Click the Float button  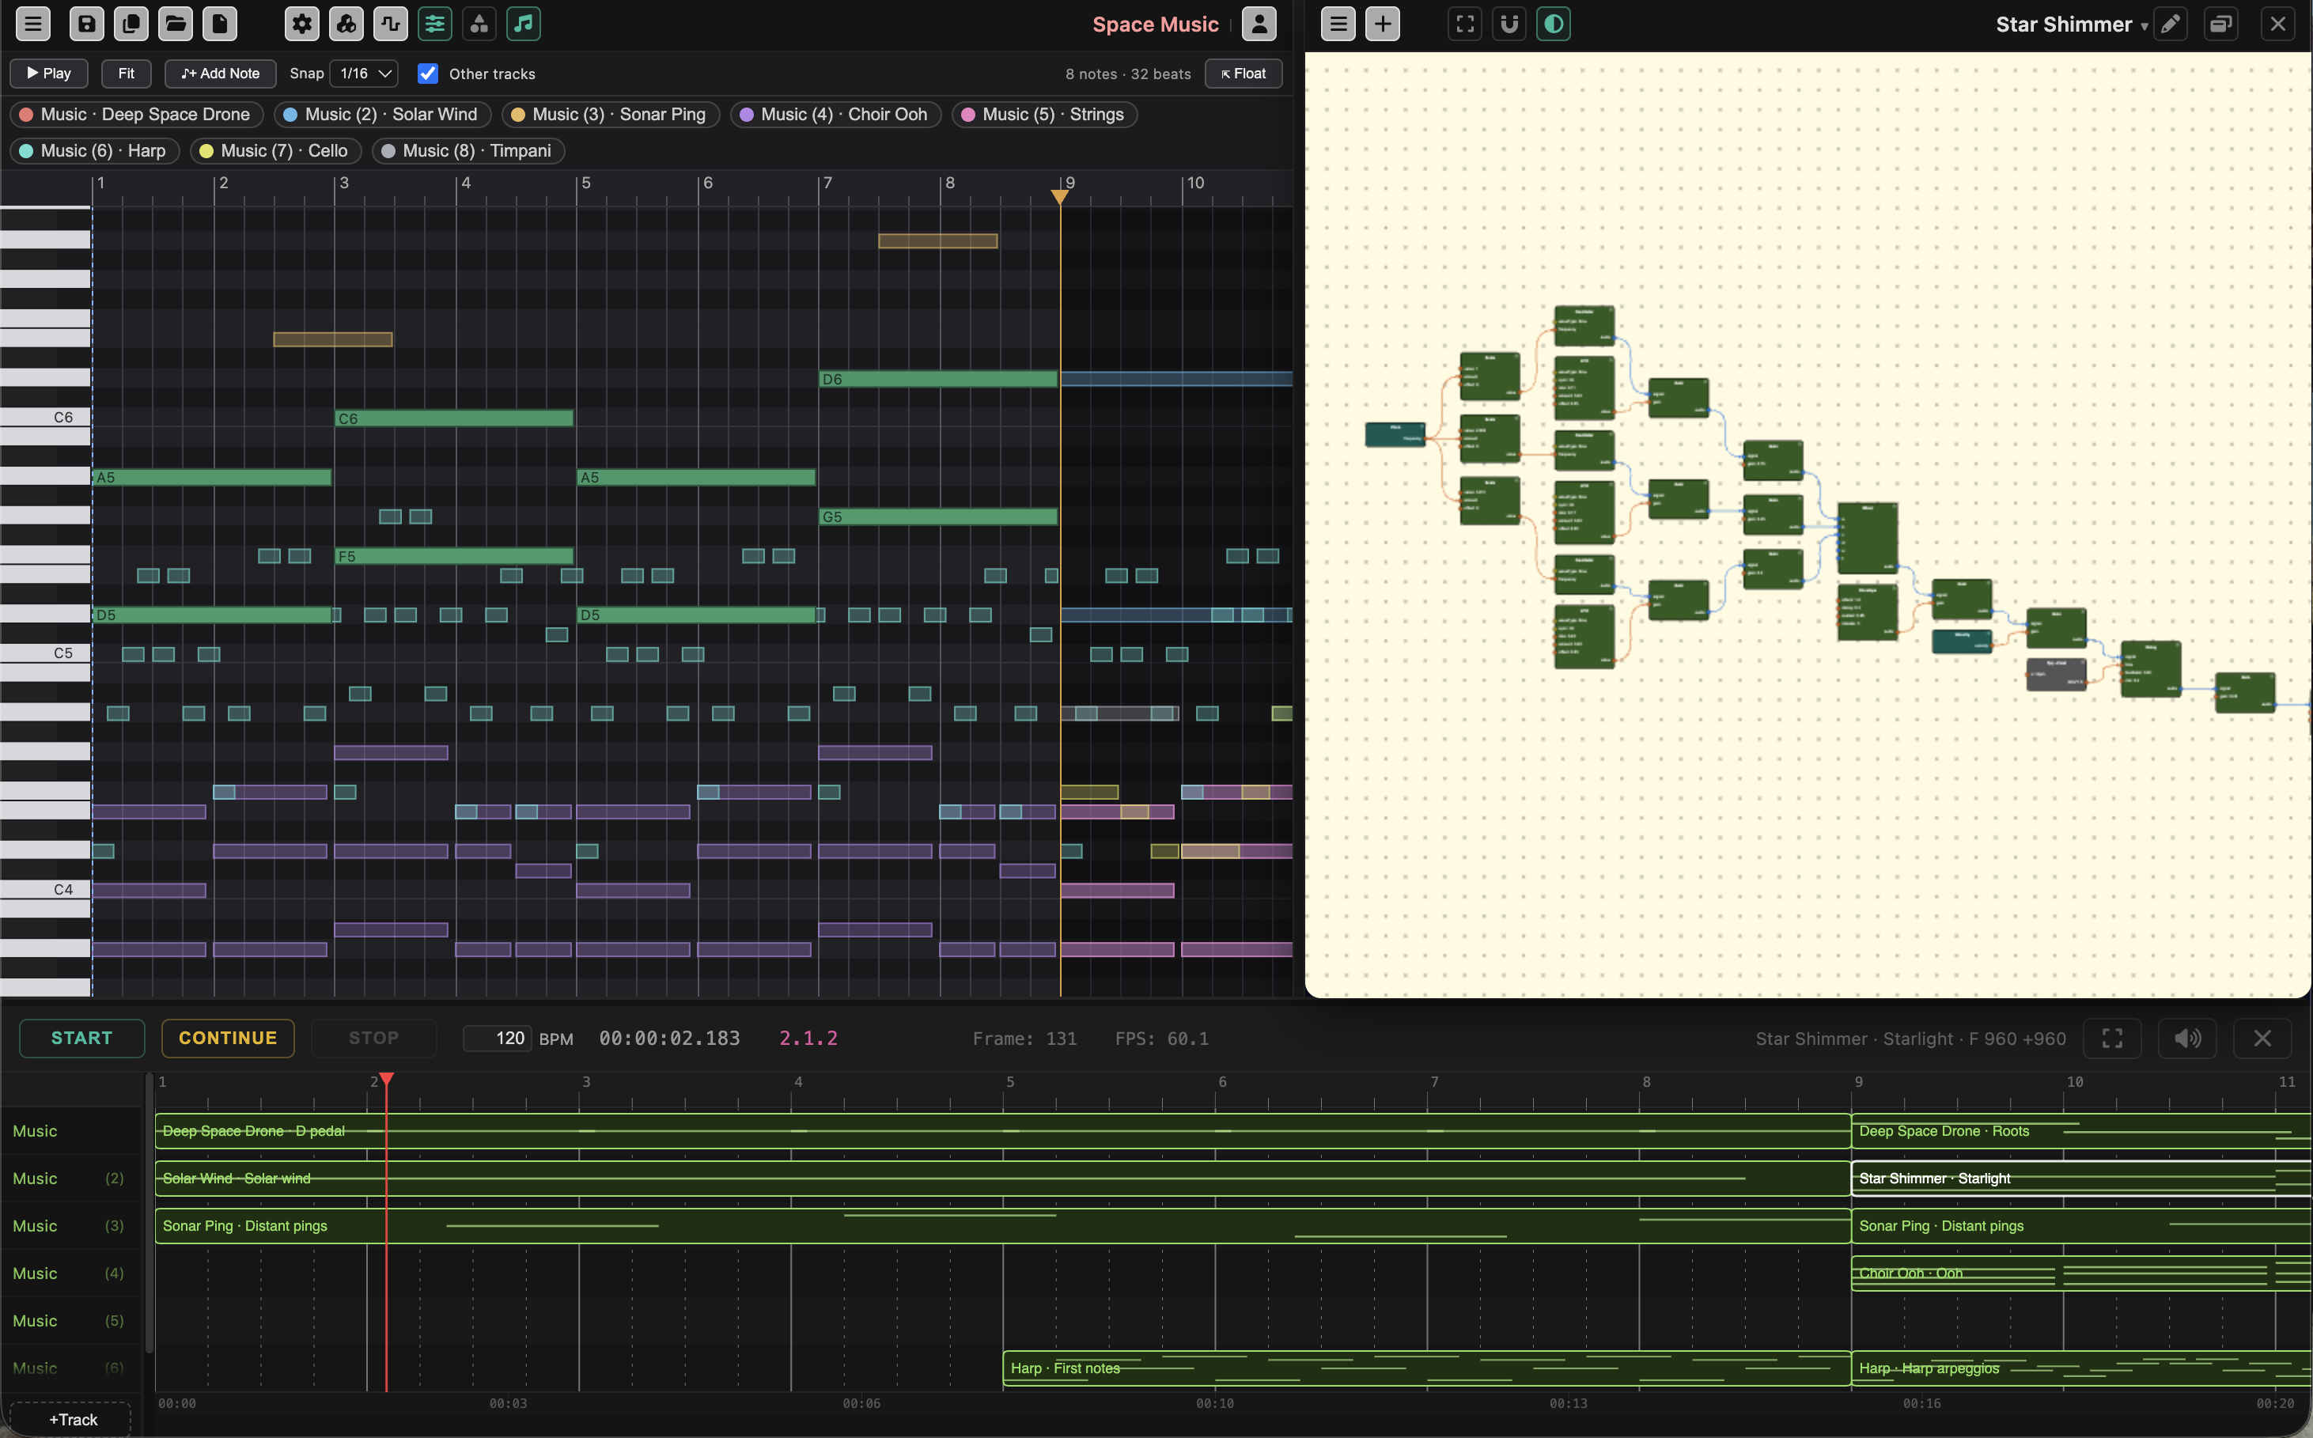[1243, 74]
